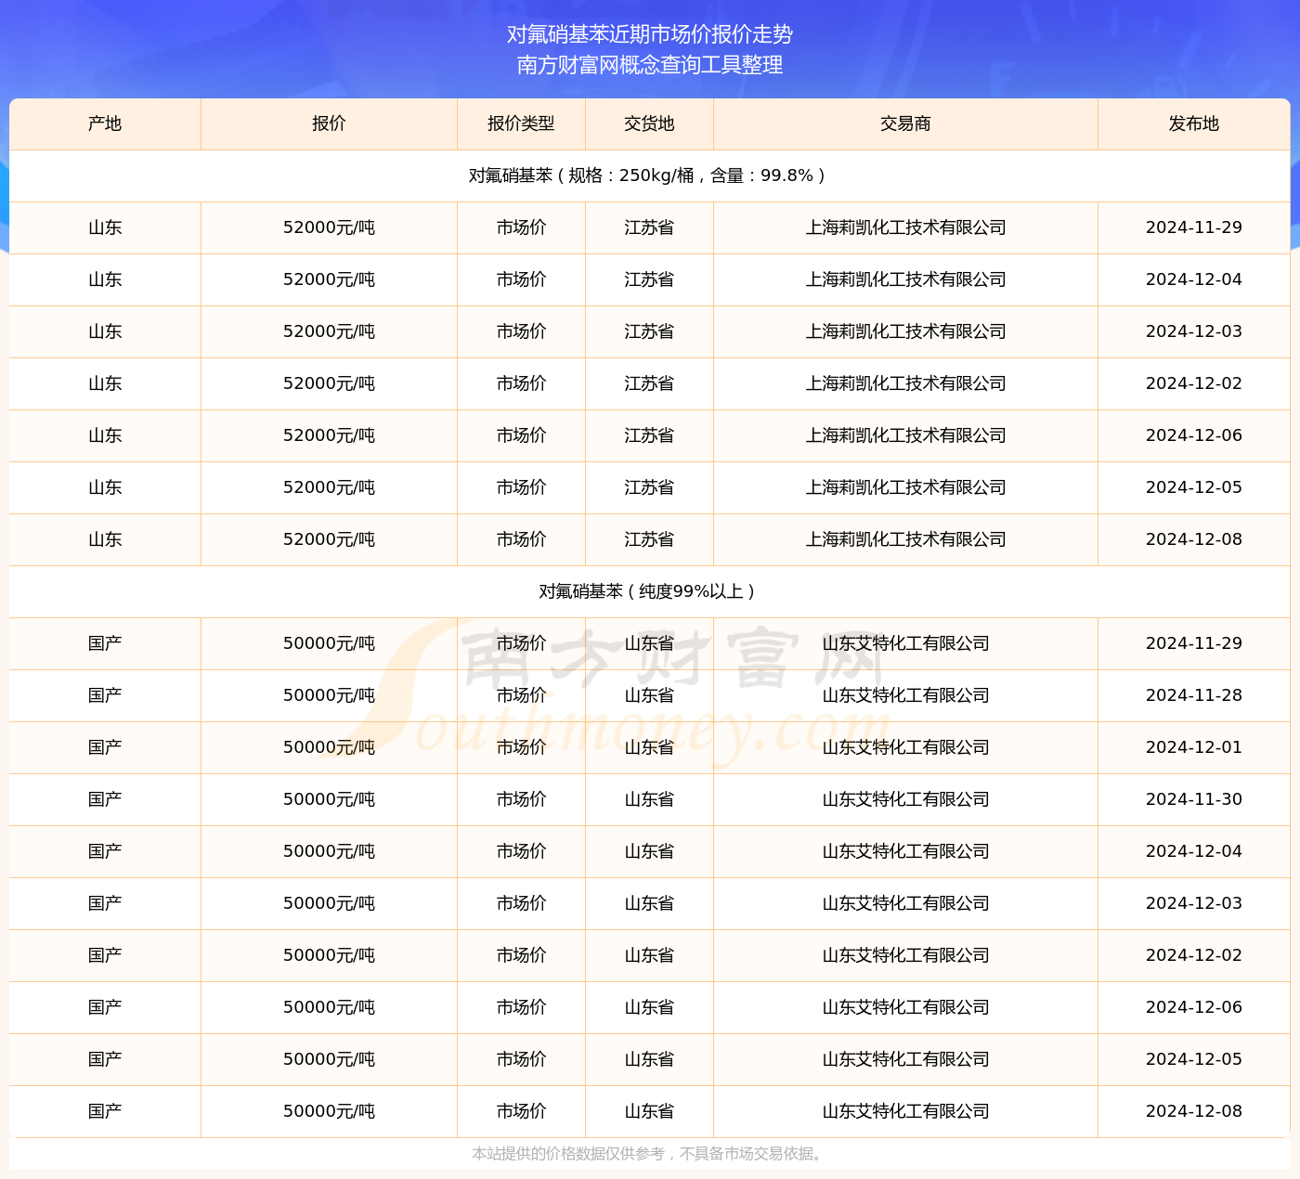This screenshot has width=1300, height=1179.
Task: Select the subtitle 南方财富网概念查询工具整理
Action: tap(650, 65)
